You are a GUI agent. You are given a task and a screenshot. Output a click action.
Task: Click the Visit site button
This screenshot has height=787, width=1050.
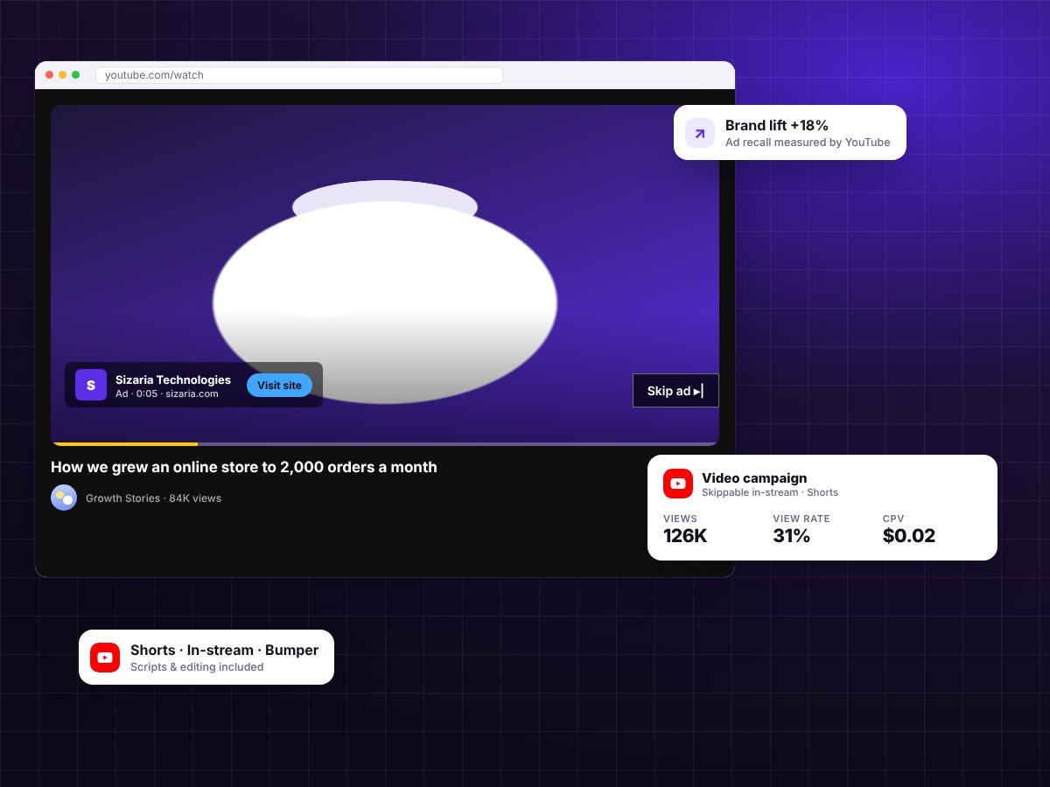point(279,386)
